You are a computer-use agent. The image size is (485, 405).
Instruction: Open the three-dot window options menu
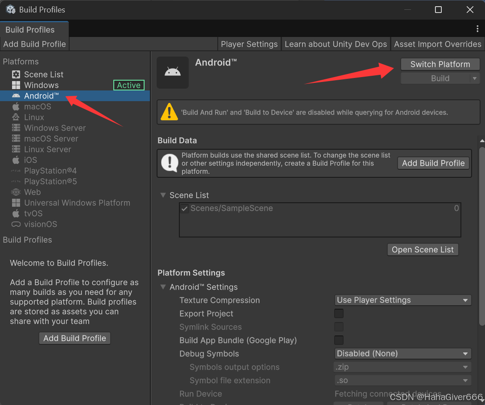pyautogui.click(x=477, y=29)
